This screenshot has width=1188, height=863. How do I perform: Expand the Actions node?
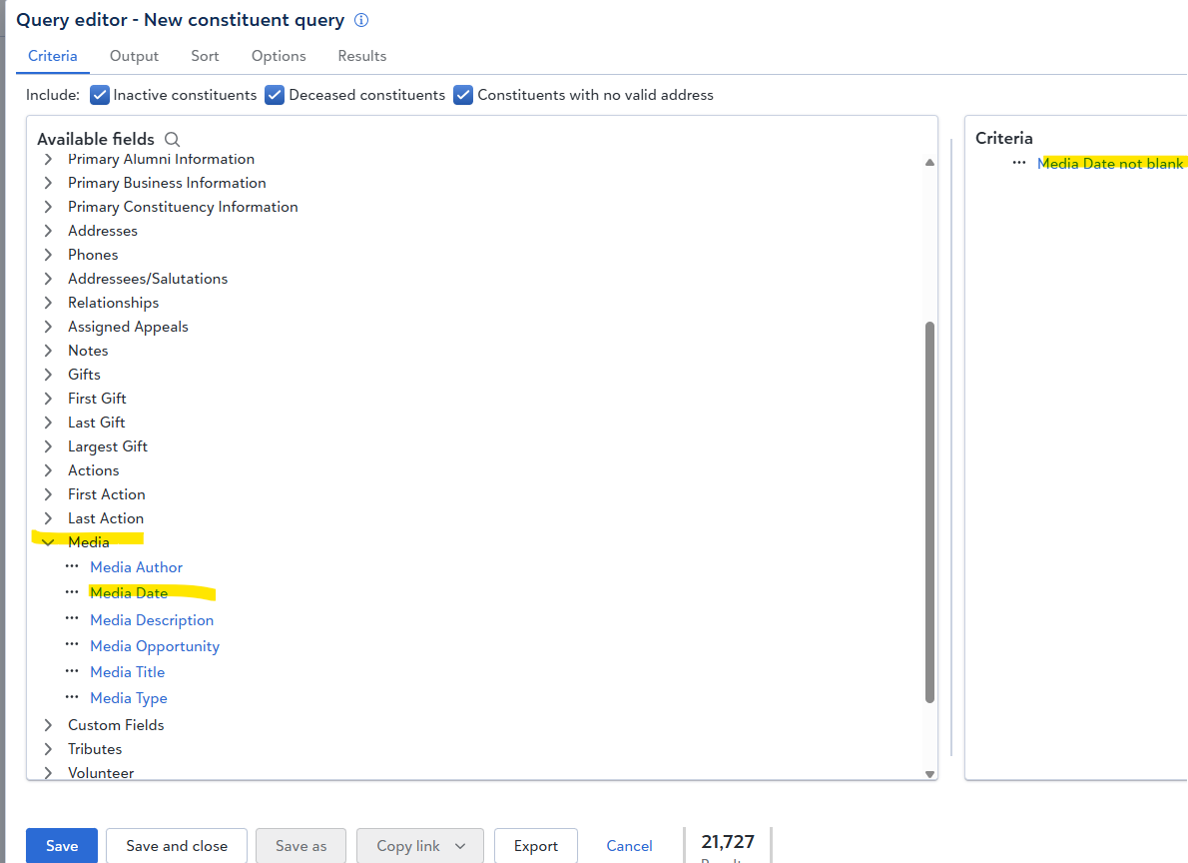pos(49,470)
